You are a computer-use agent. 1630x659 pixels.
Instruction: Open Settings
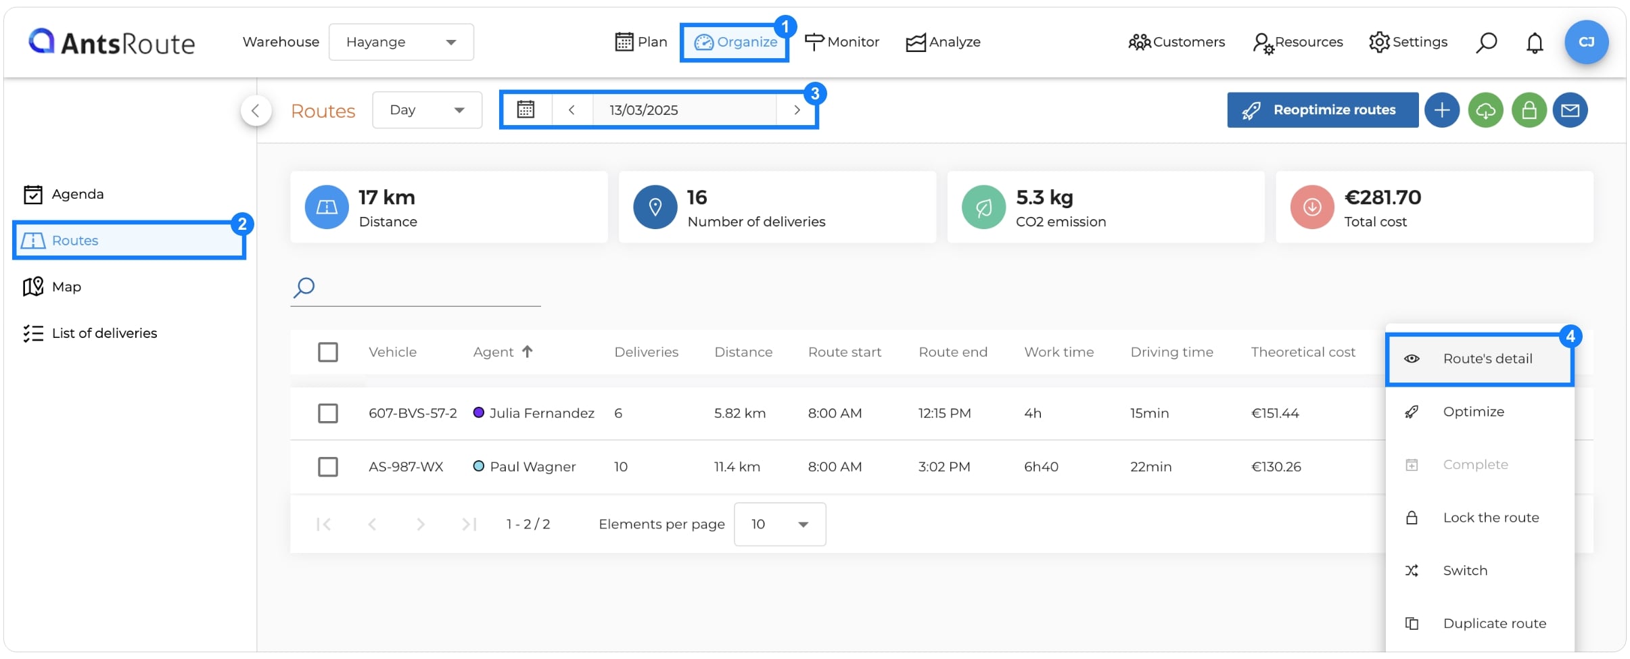(1408, 42)
